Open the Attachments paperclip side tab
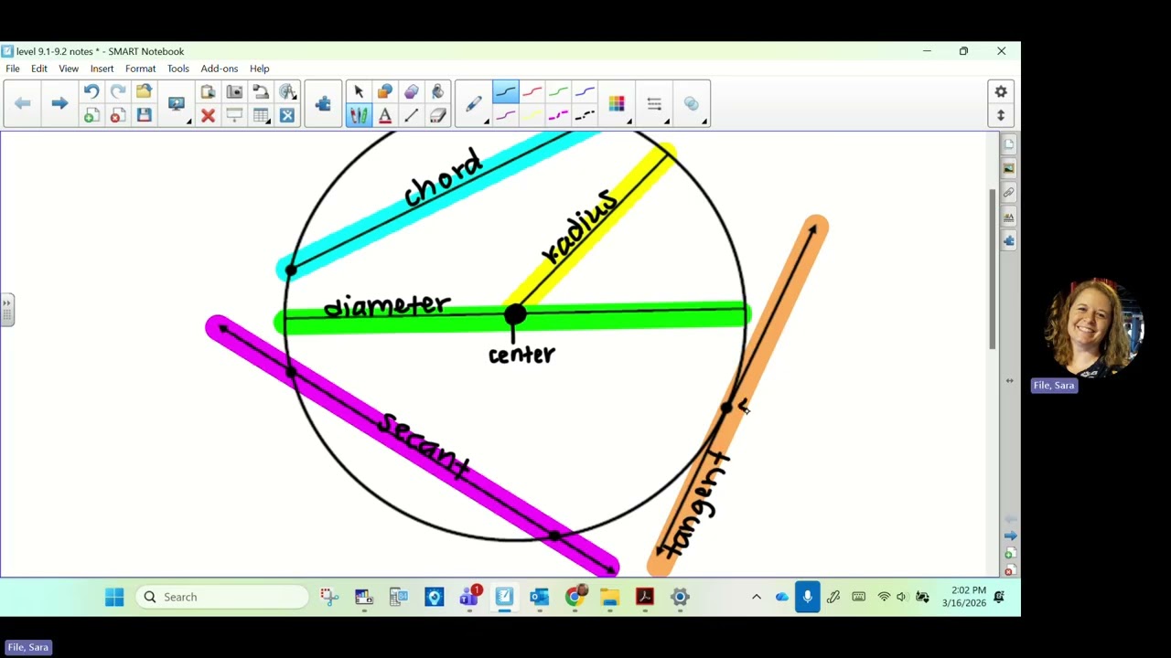1171x658 pixels. click(x=1009, y=193)
